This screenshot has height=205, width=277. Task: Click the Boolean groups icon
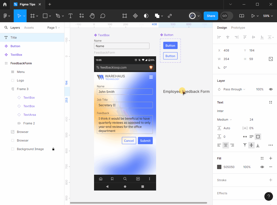[x=157, y=16]
